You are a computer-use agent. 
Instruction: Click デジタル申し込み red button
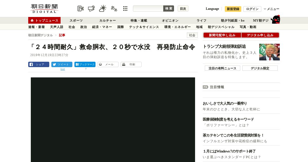point(260,35)
